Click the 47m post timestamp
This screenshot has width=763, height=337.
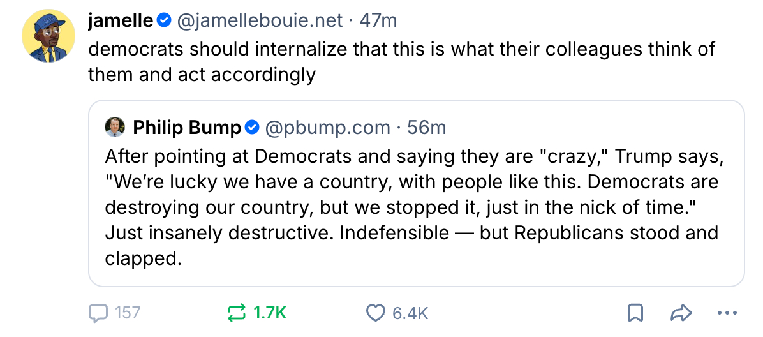[x=378, y=21]
